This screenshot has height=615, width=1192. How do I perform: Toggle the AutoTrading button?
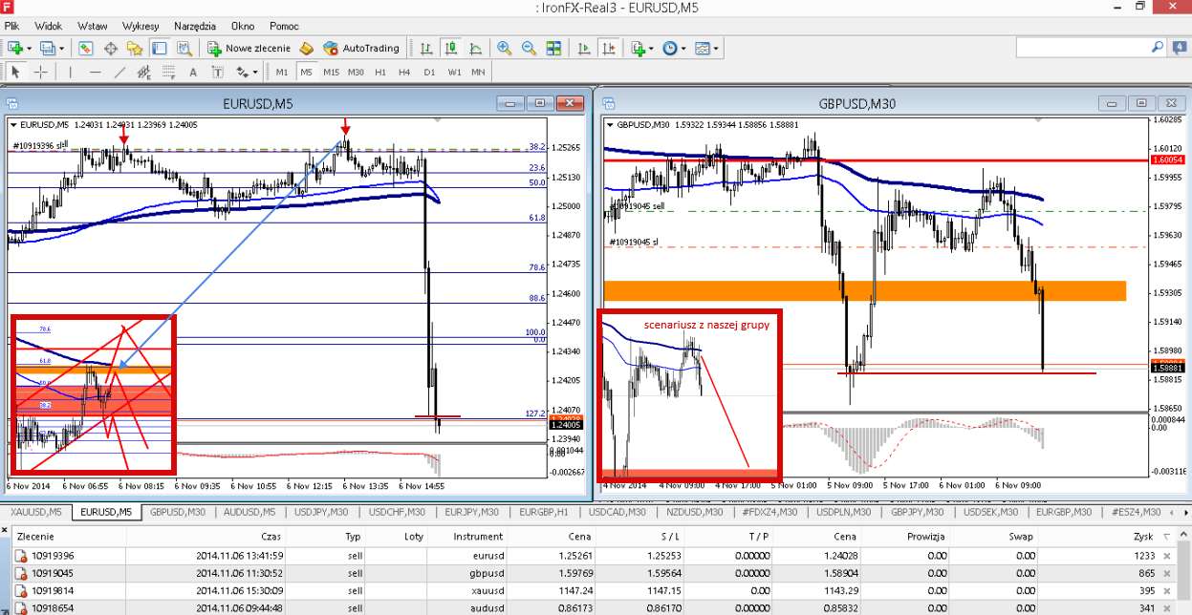click(x=361, y=48)
